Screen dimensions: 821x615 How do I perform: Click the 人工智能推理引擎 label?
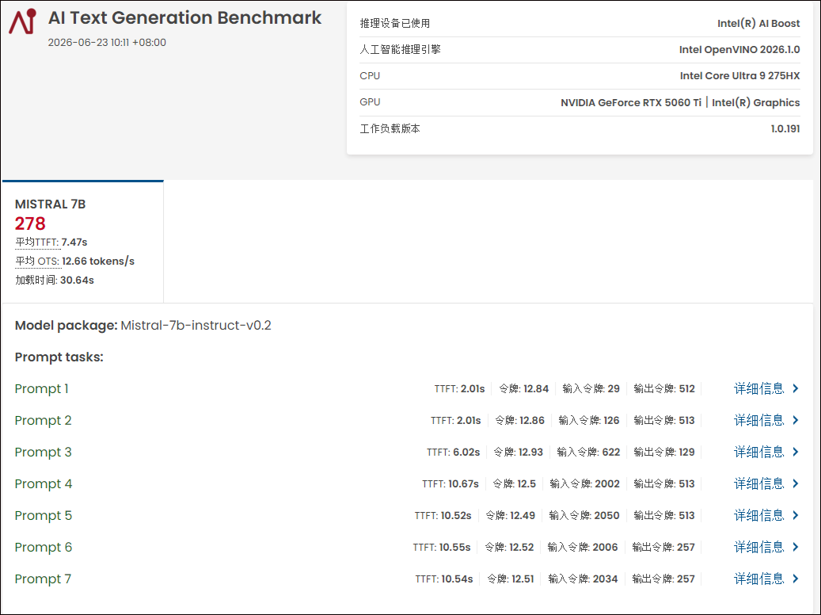pos(400,50)
